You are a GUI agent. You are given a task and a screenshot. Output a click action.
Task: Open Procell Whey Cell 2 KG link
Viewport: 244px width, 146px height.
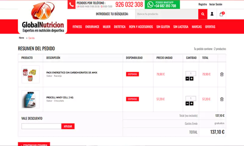[x=60, y=97]
